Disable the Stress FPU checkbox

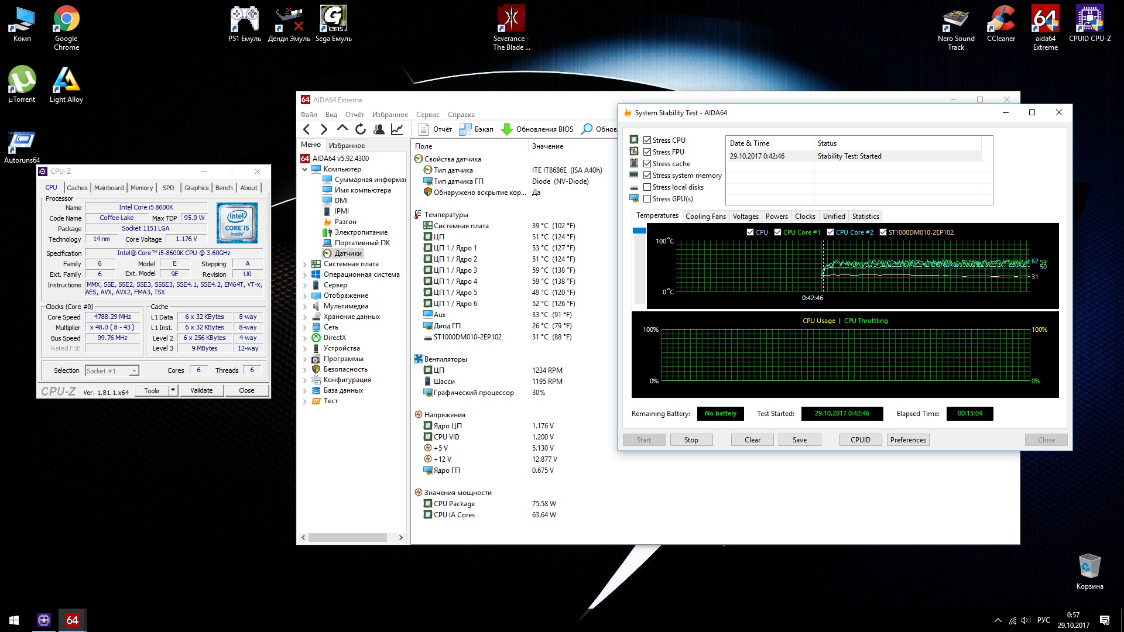click(x=647, y=152)
